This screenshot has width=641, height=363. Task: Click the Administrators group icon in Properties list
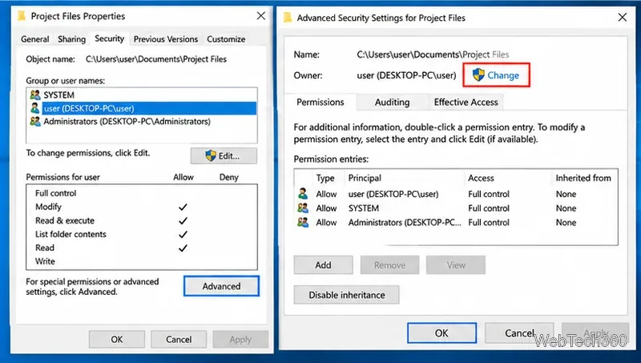35,122
